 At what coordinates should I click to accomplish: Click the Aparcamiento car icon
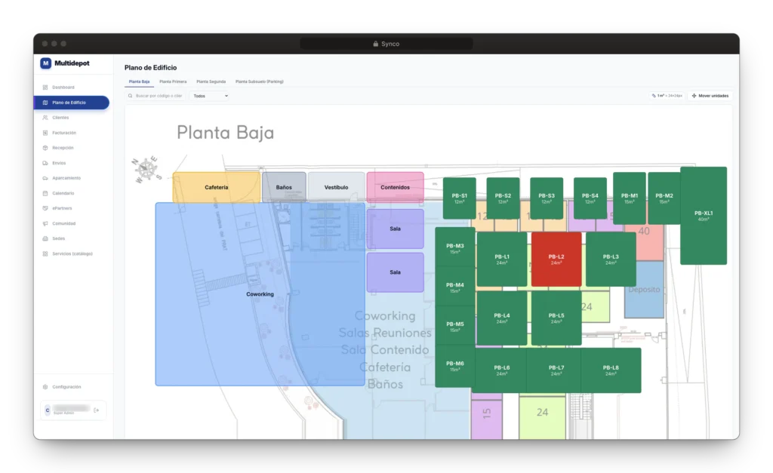point(45,178)
